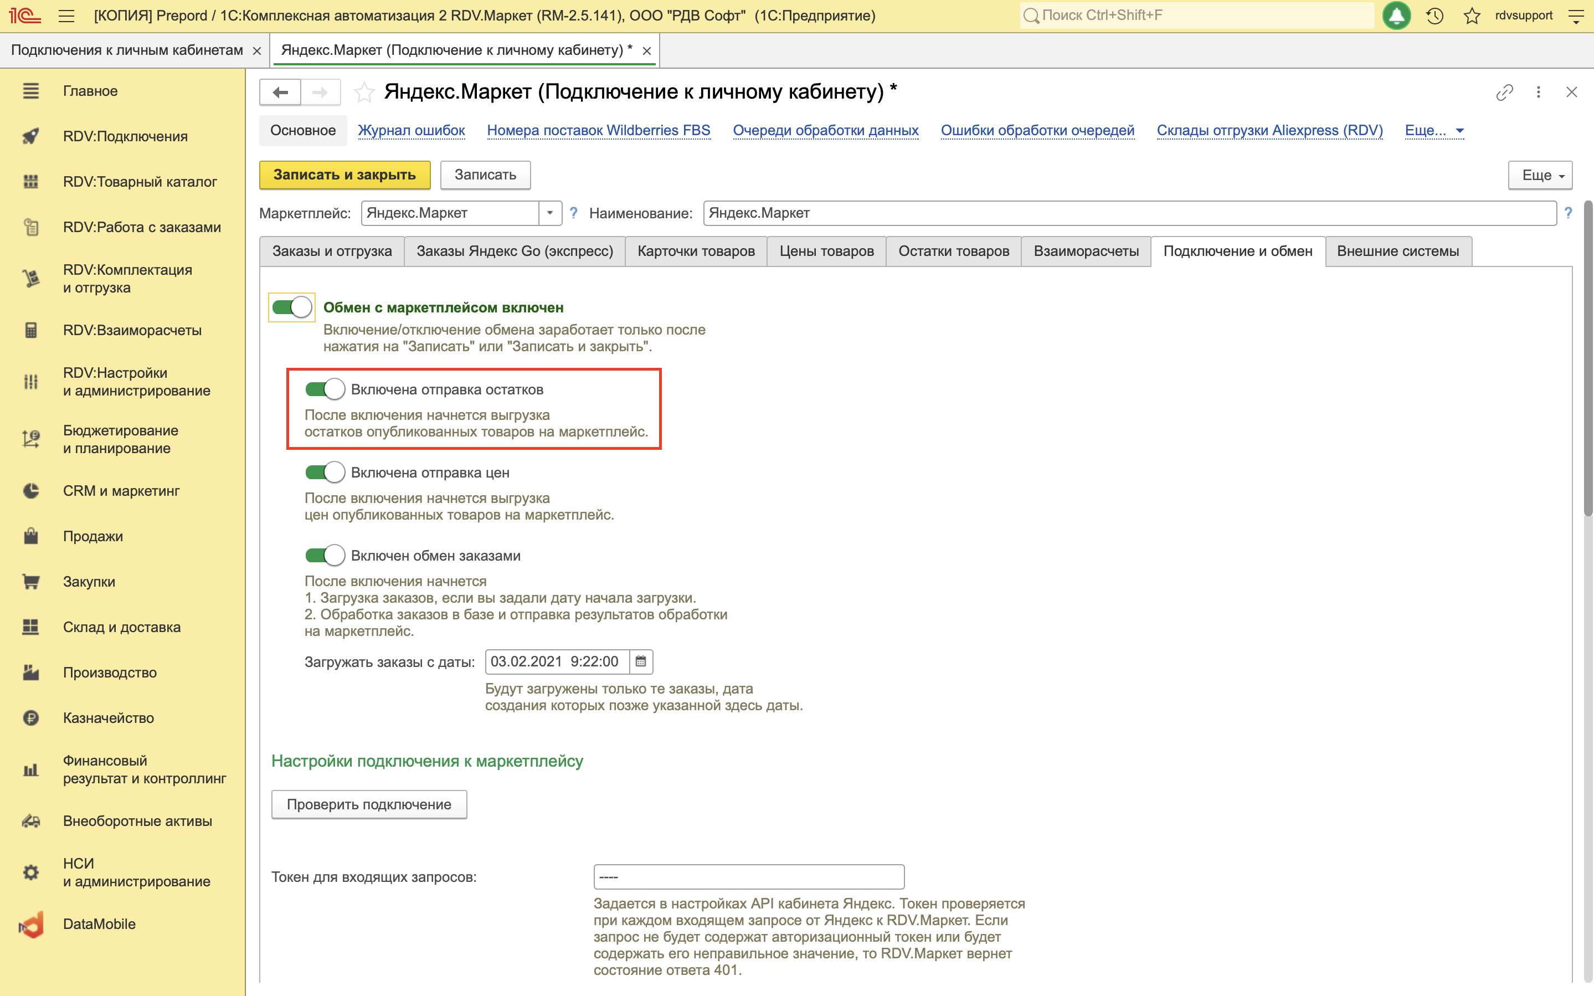Open the Еще dropdown button

[1540, 175]
